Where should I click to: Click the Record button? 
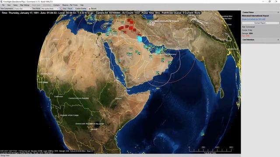tap(92, 9)
